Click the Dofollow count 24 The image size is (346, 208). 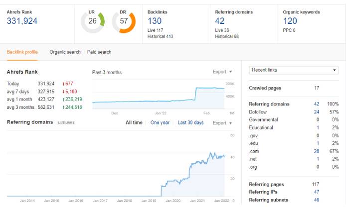point(317,112)
